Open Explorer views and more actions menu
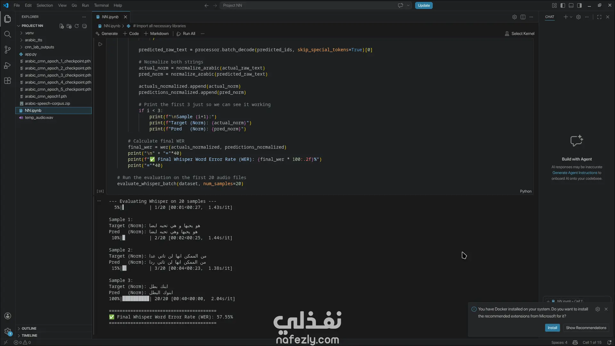615x346 pixels. click(x=84, y=17)
